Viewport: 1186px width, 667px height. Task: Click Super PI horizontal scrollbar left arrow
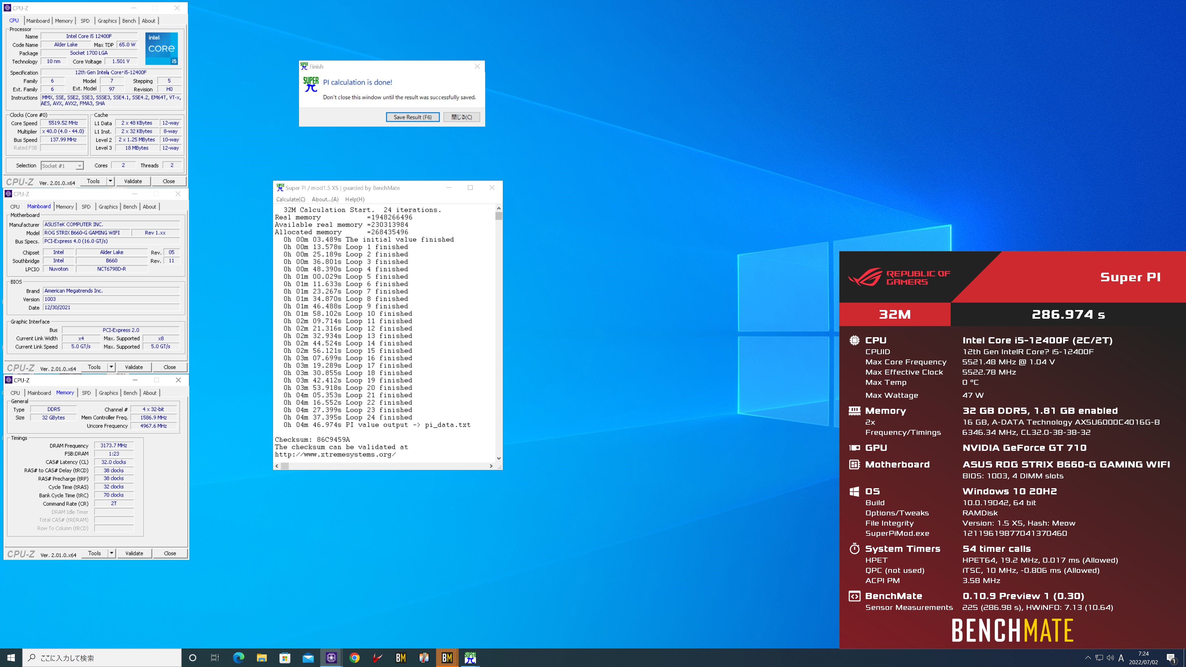[x=277, y=466]
